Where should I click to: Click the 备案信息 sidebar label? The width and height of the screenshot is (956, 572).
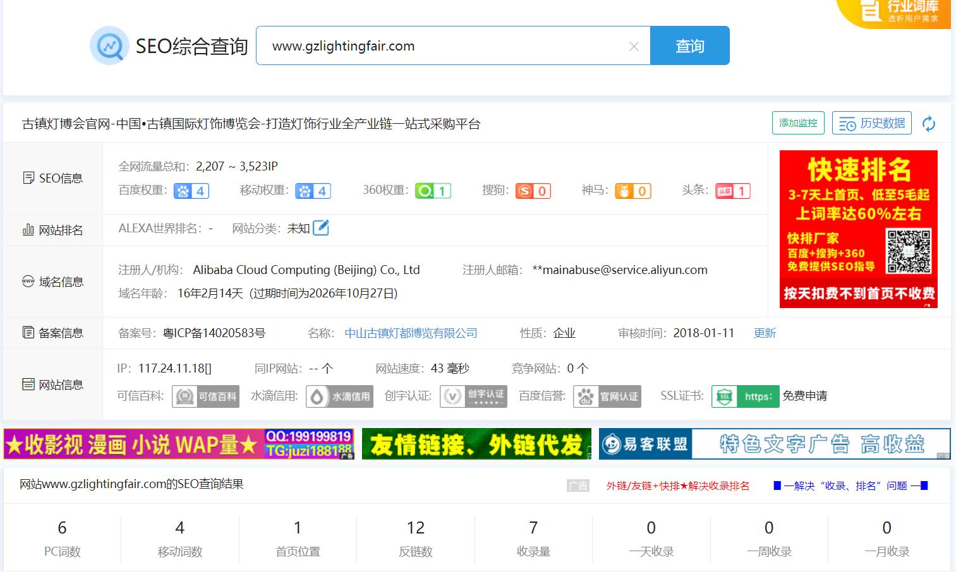53,333
